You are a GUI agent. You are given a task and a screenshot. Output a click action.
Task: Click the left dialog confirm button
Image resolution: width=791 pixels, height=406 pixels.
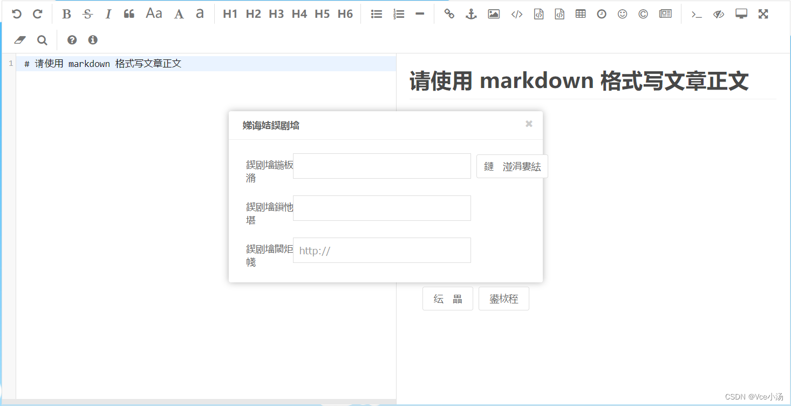point(448,299)
